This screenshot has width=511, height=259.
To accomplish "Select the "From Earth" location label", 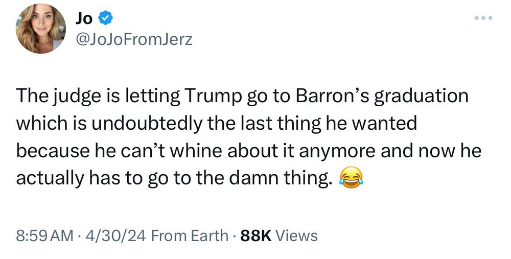I will click(x=190, y=236).
